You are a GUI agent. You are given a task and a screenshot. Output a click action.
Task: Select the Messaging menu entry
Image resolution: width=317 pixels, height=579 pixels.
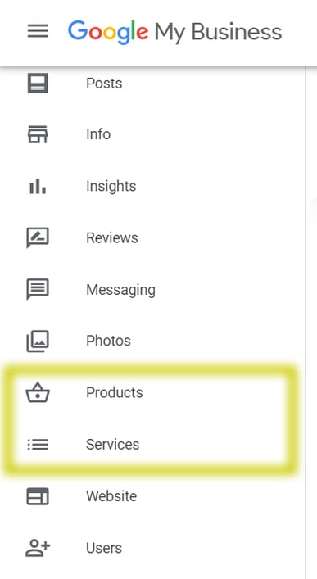click(x=120, y=290)
